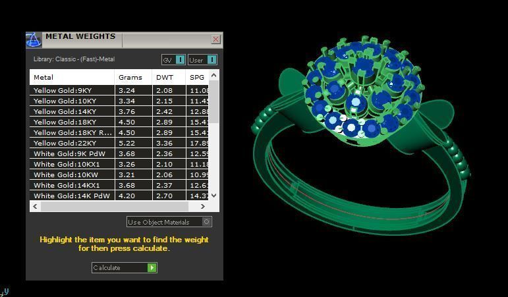
Task: Click the vertical scrollbar thumb
Action: coord(213,101)
